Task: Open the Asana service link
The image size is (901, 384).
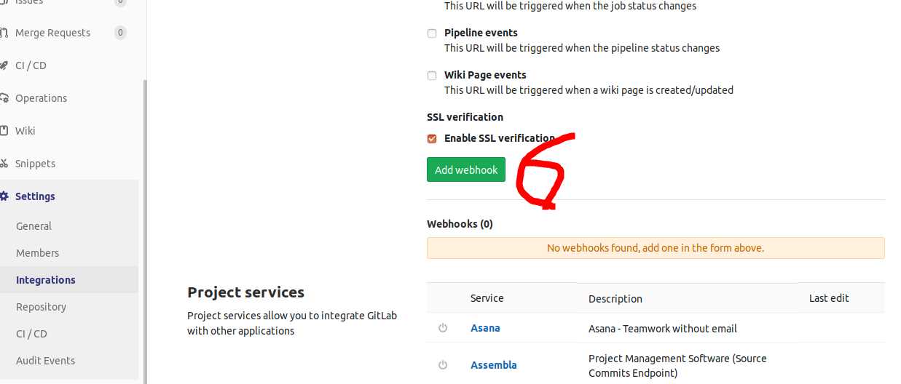Action: click(485, 328)
